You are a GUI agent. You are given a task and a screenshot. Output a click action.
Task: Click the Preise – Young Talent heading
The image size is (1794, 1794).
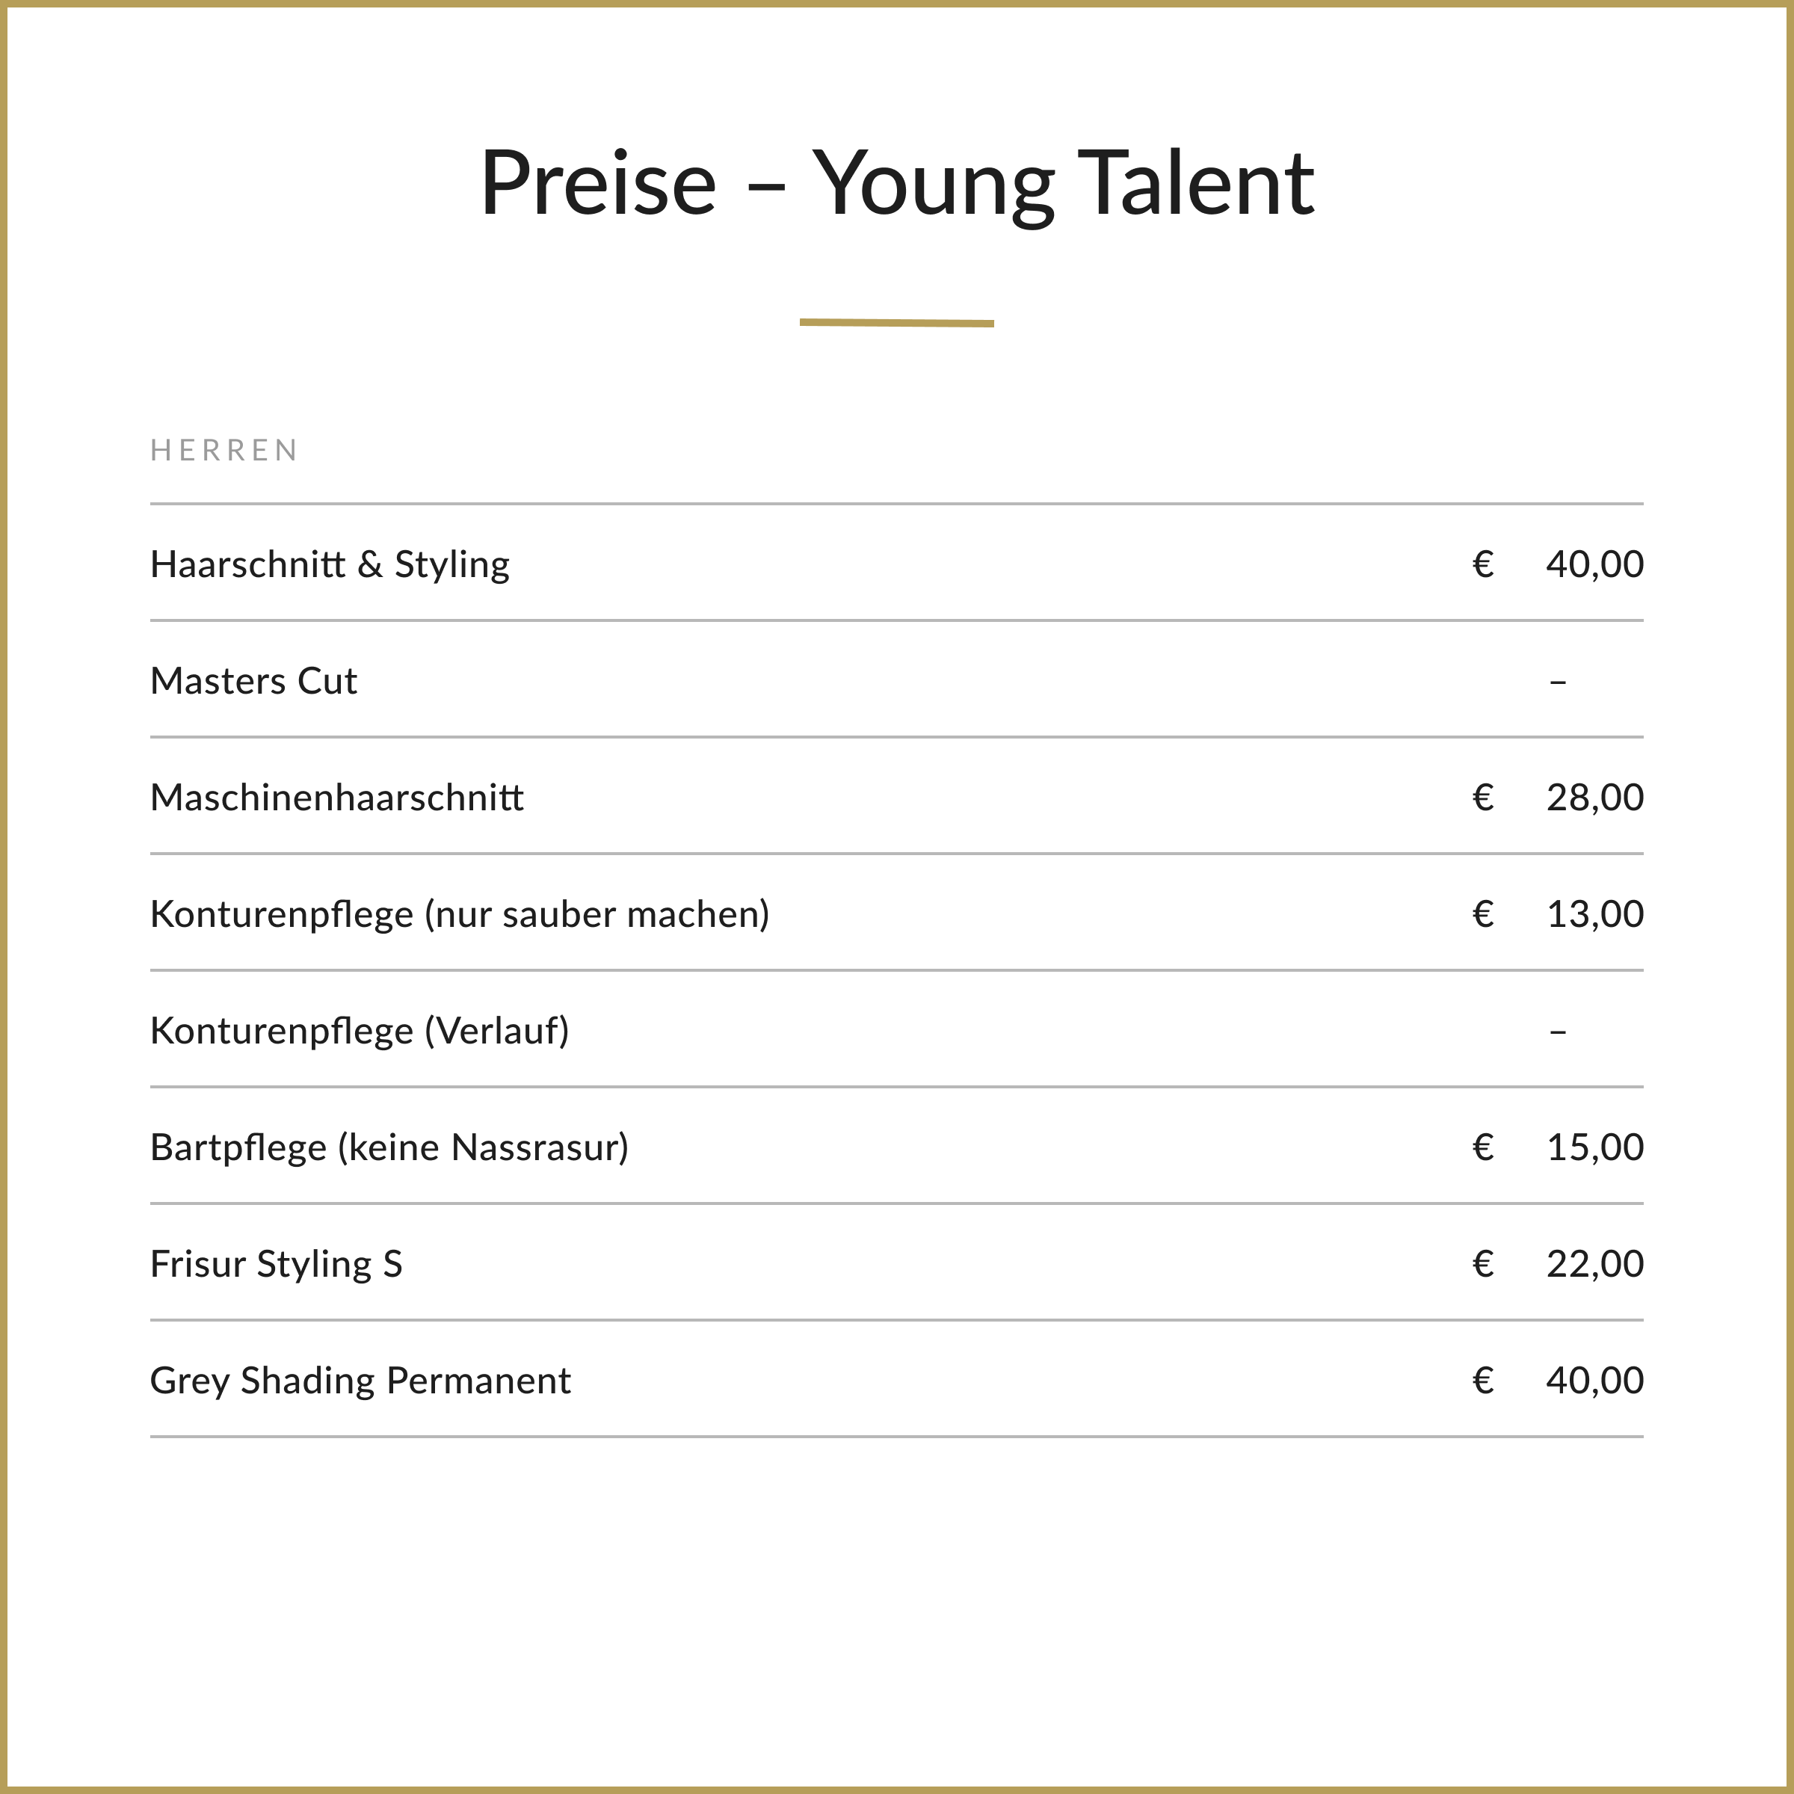pyautogui.click(x=897, y=184)
